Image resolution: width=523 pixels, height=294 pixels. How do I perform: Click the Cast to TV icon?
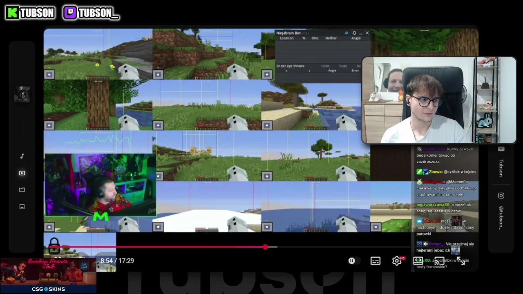coord(439,261)
